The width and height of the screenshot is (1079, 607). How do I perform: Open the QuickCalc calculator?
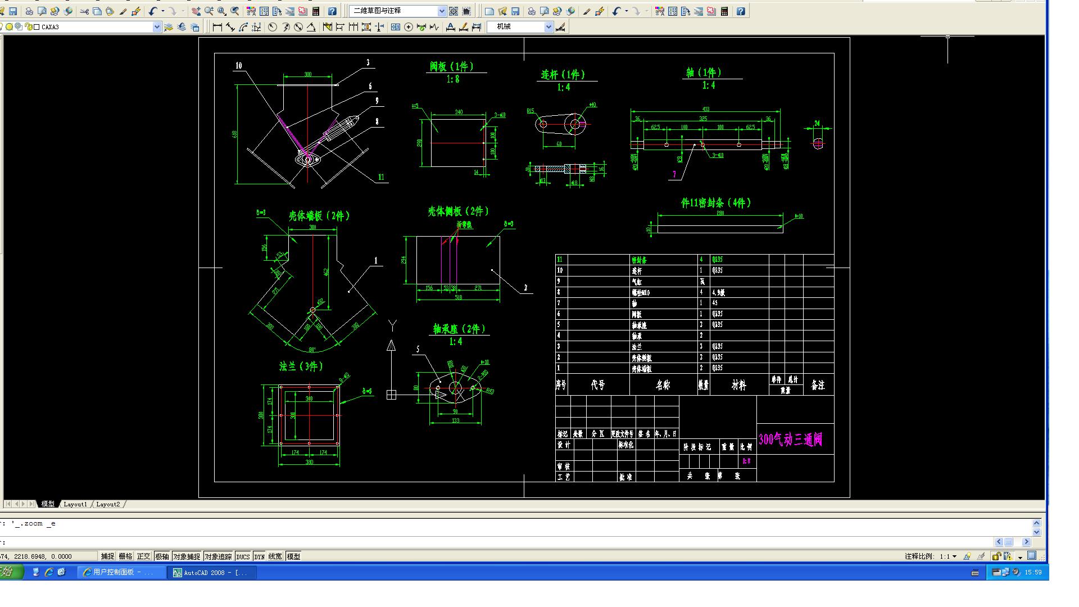click(316, 10)
